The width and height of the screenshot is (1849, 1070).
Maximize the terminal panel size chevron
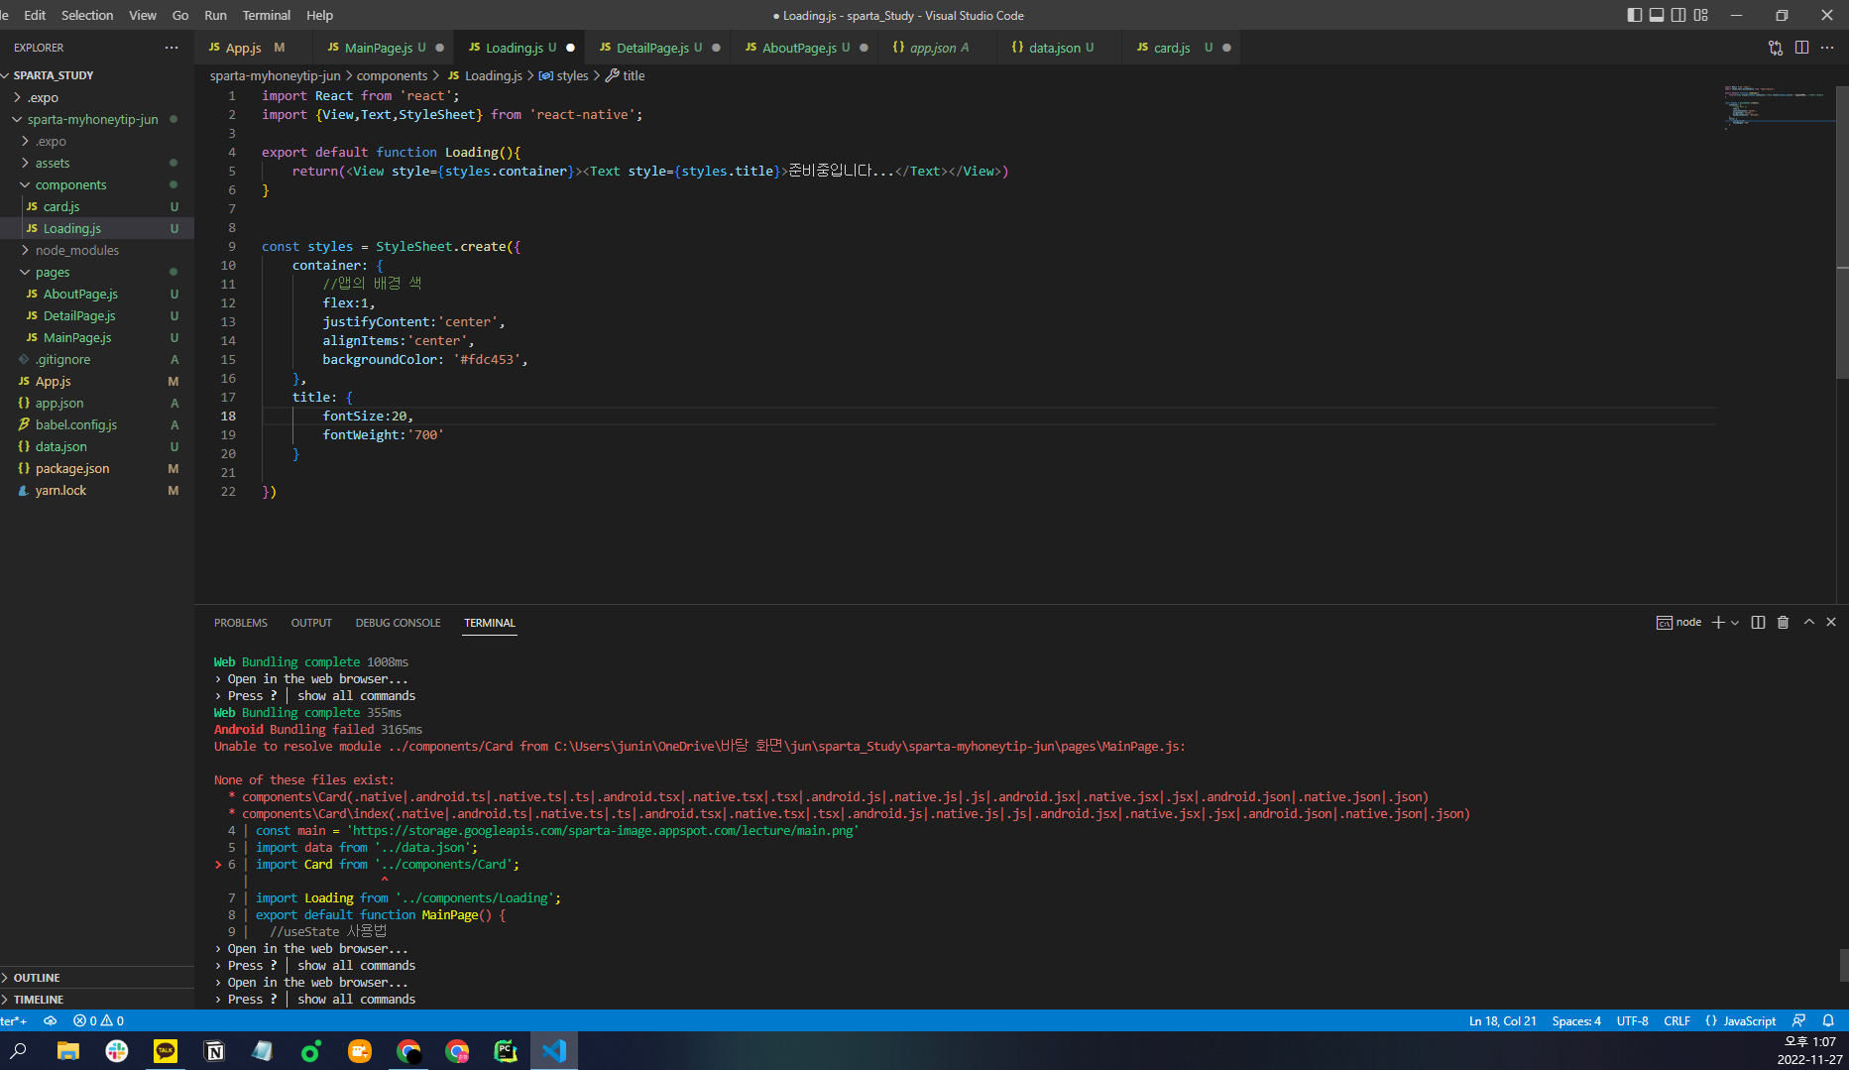[1809, 622]
